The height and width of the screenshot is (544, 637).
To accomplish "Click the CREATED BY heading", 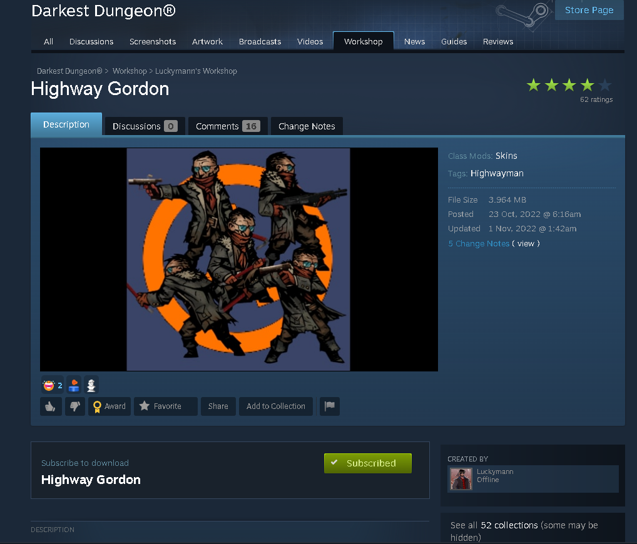I will click(x=467, y=459).
